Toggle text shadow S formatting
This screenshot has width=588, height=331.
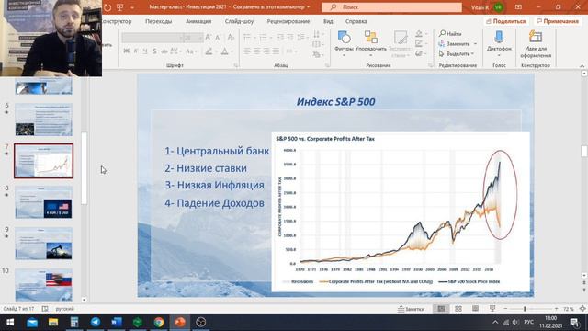click(154, 51)
